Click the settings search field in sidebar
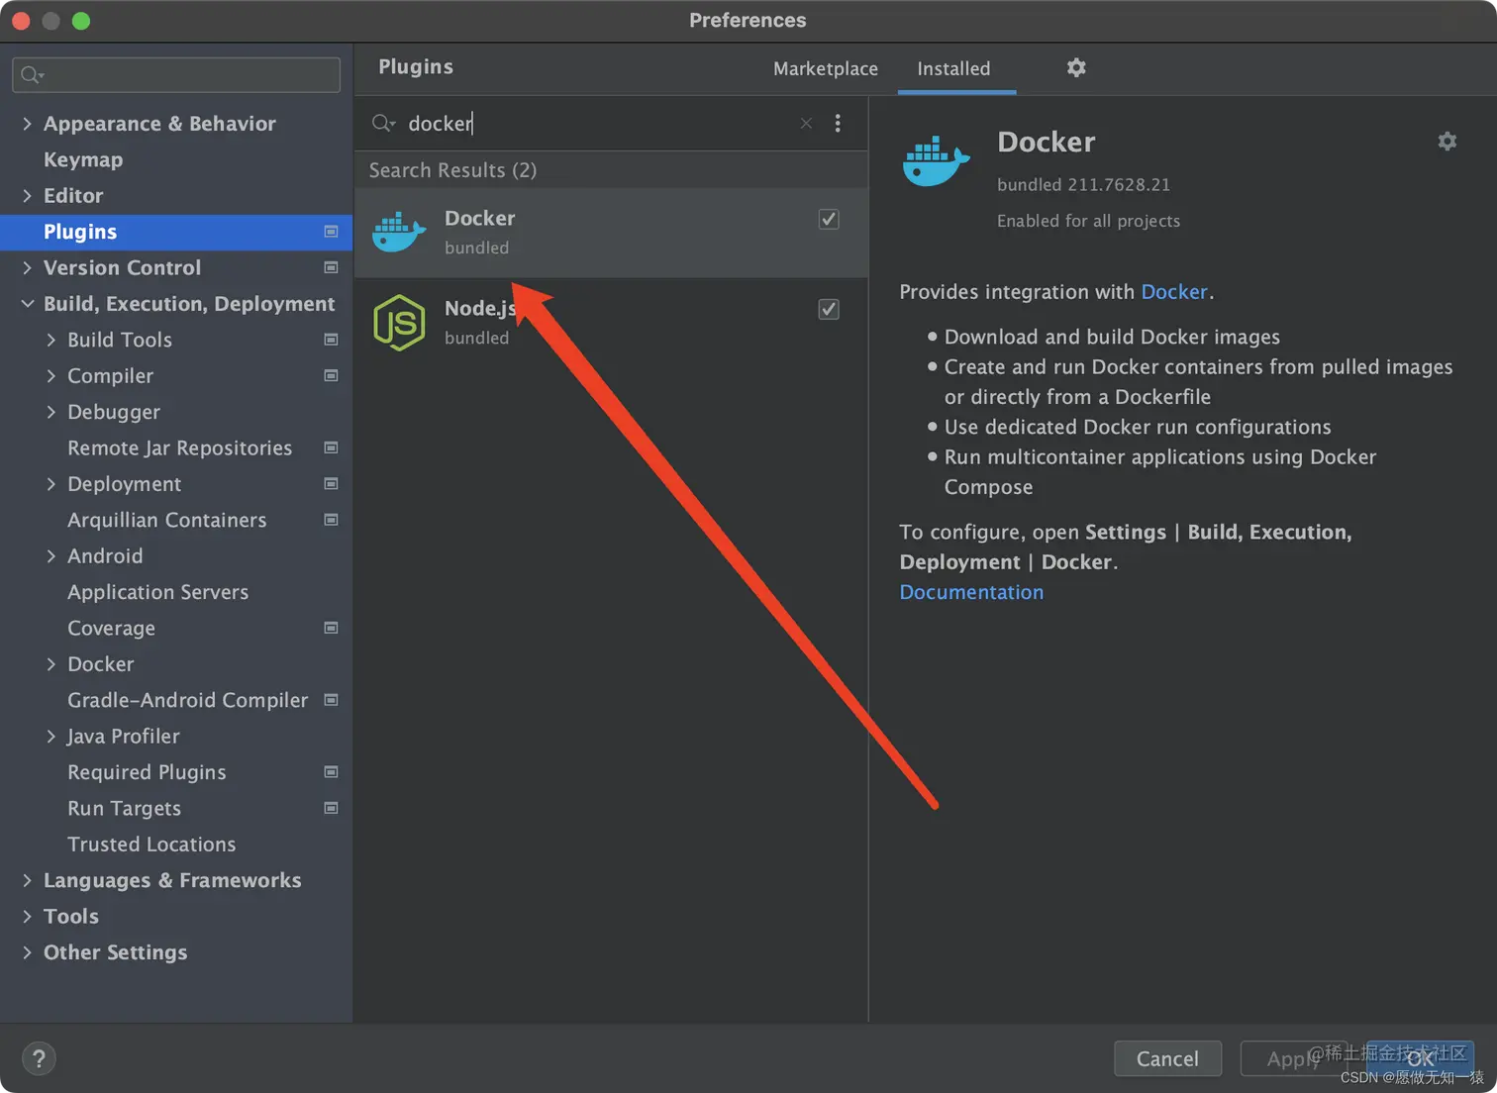The height and width of the screenshot is (1093, 1497). tap(176, 74)
